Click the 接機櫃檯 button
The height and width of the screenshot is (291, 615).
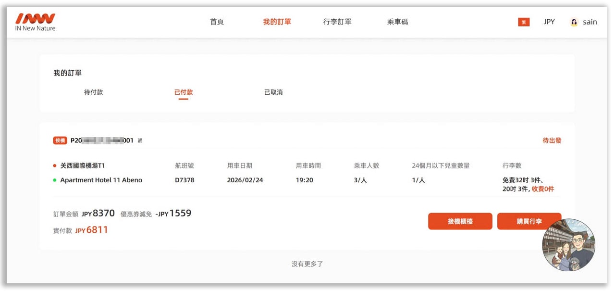460,221
